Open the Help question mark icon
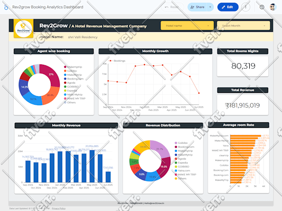The image size is (282, 211). coord(262,7)
